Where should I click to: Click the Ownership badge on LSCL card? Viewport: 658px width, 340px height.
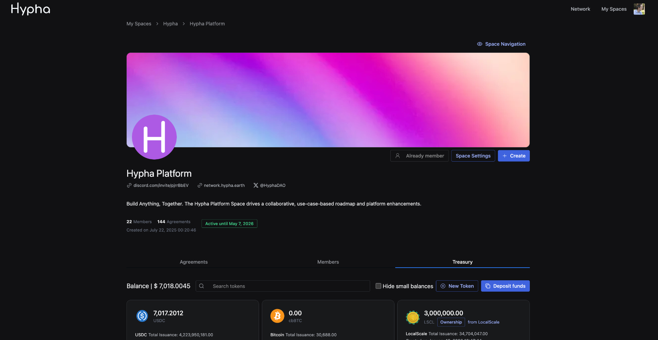[451, 322]
